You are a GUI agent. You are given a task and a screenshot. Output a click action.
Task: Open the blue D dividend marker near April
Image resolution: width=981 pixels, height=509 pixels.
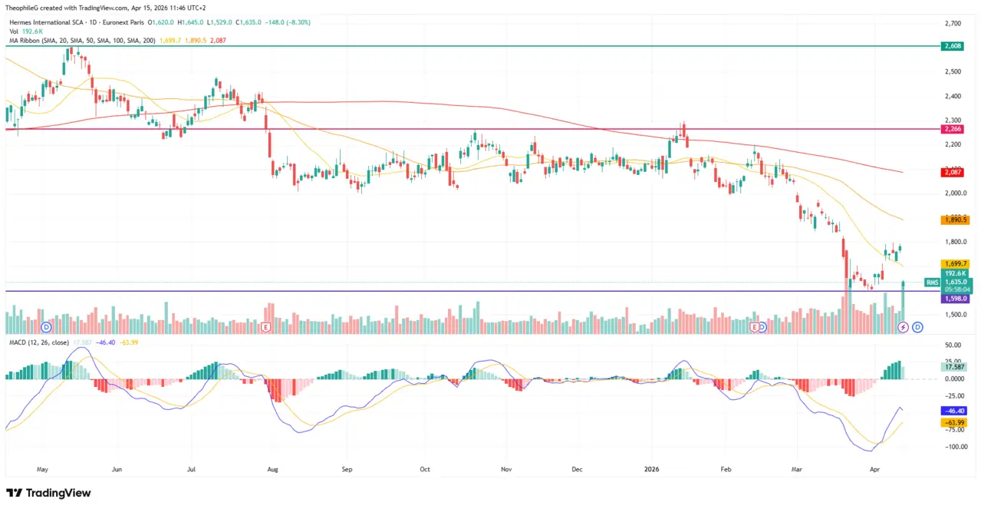pyautogui.click(x=918, y=327)
